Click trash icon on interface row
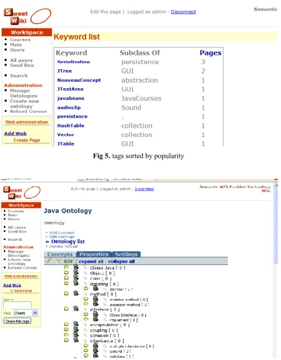The height and width of the screenshot is (360, 281). [x=76, y=308]
